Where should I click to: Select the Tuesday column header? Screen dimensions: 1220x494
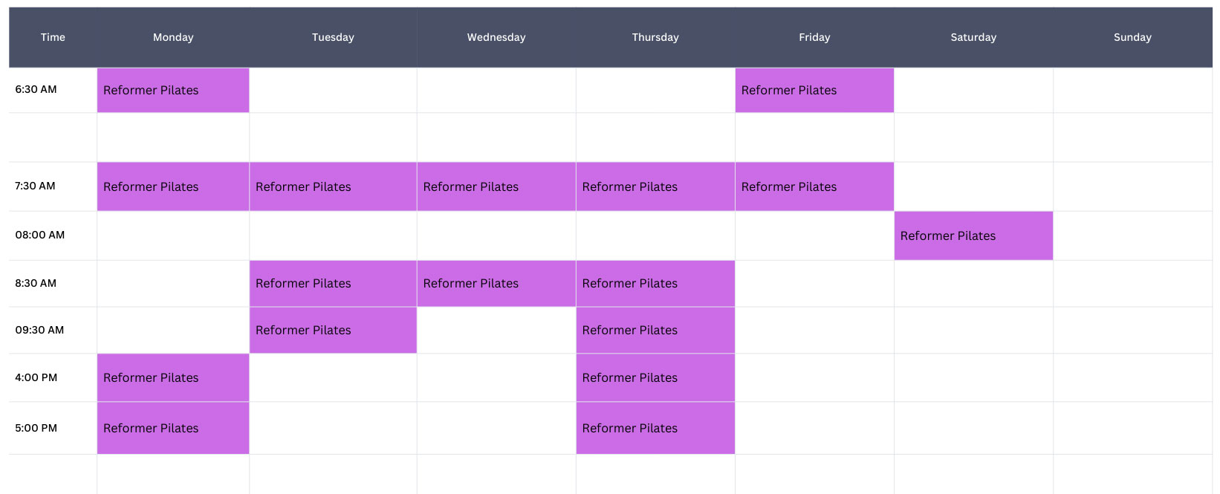(x=333, y=37)
